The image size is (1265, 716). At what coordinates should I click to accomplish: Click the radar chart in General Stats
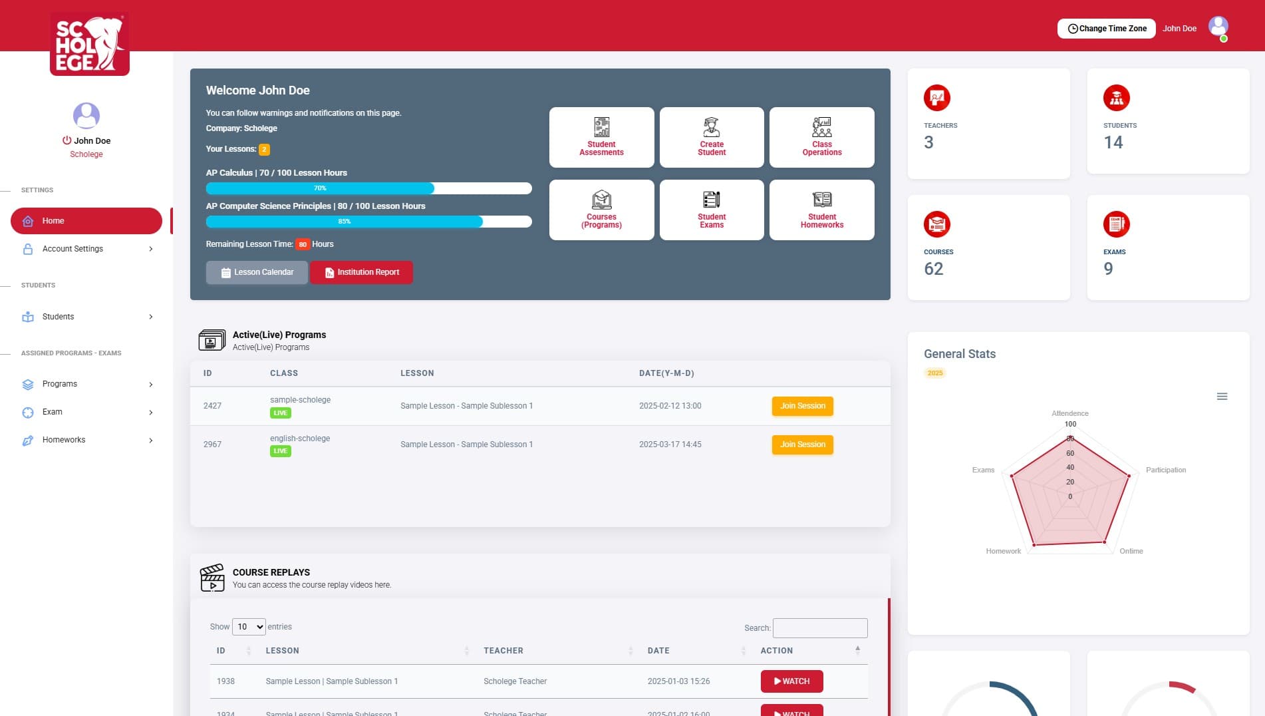click(x=1070, y=490)
